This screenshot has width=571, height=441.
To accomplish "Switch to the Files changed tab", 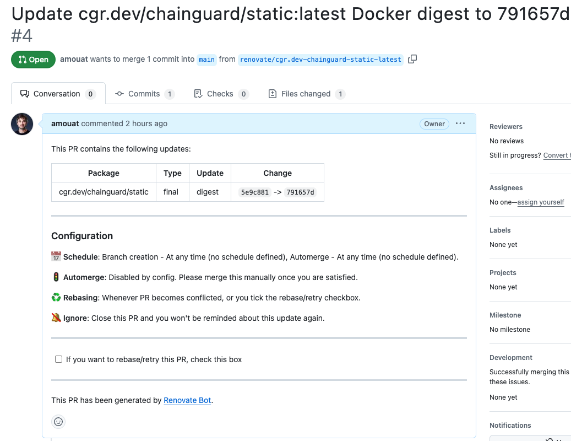I will click(307, 94).
